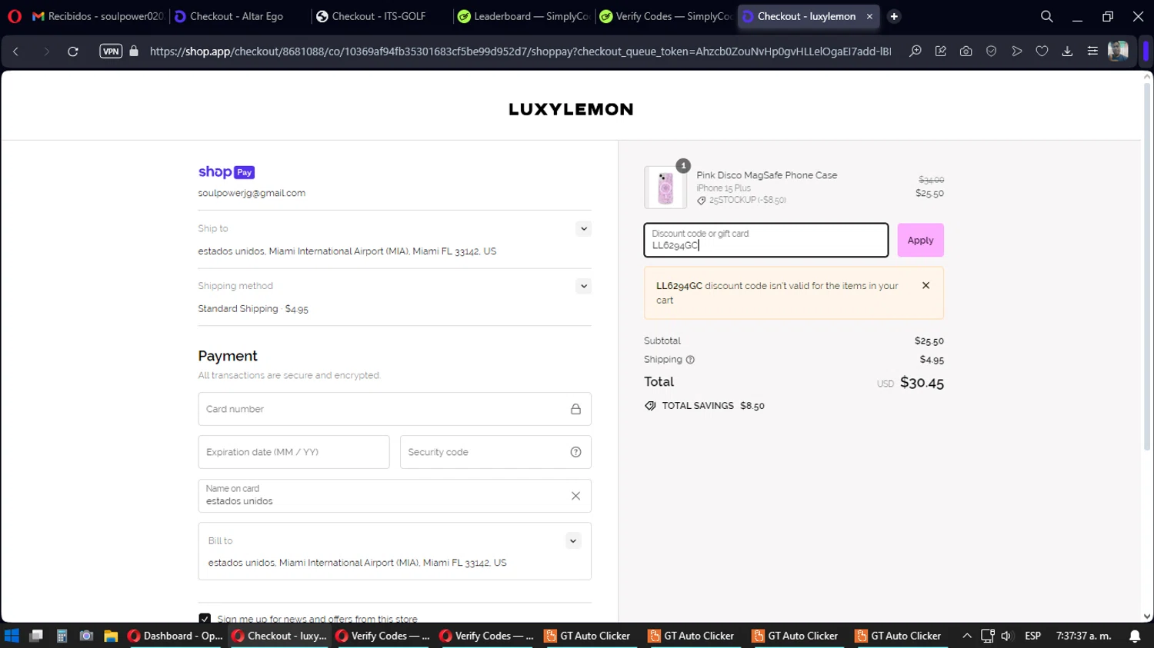Open File Explorer from taskbar
The height and width of the screenshot is (648, 1154).
tap(111, 636)
